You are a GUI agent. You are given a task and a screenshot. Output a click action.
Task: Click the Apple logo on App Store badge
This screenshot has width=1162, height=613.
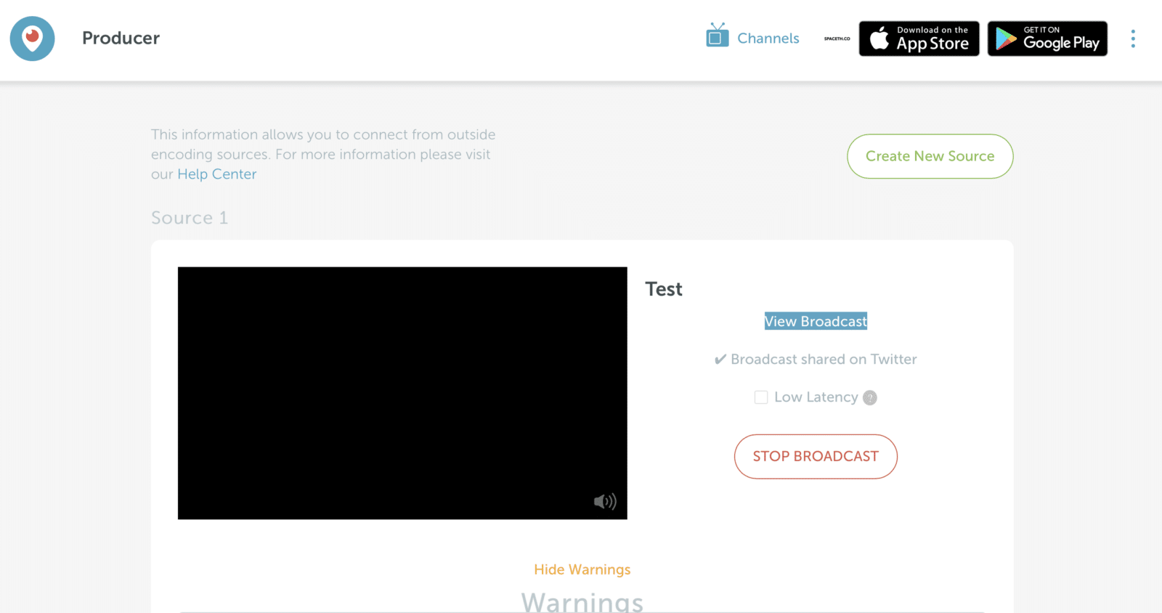[879, 38]
